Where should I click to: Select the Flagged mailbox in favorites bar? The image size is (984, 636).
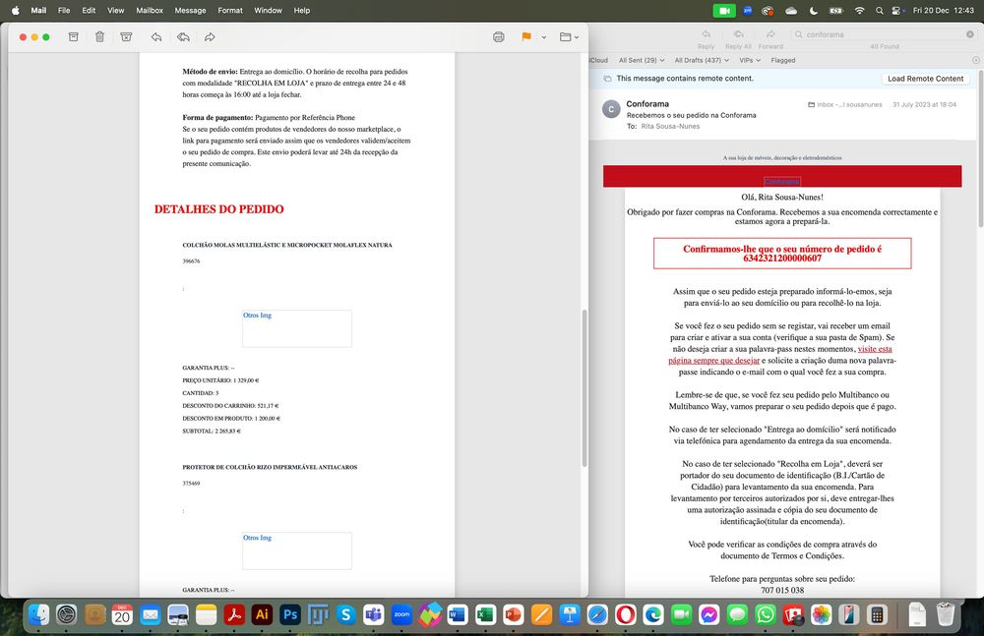(782, 60)
